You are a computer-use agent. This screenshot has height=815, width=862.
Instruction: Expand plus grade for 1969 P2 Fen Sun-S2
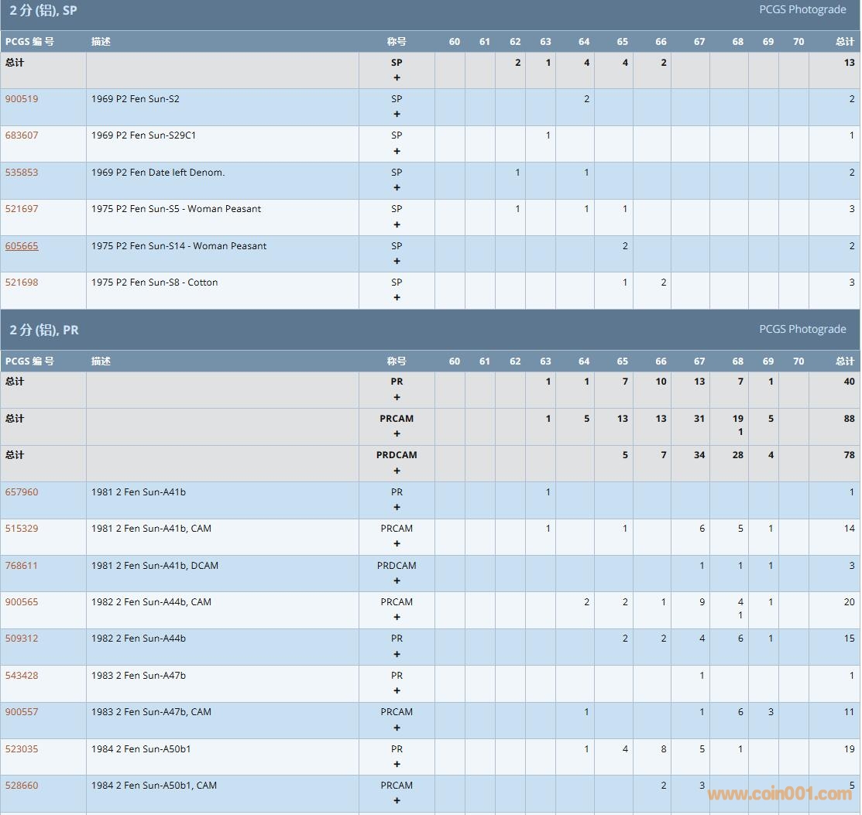pos(397,115)
